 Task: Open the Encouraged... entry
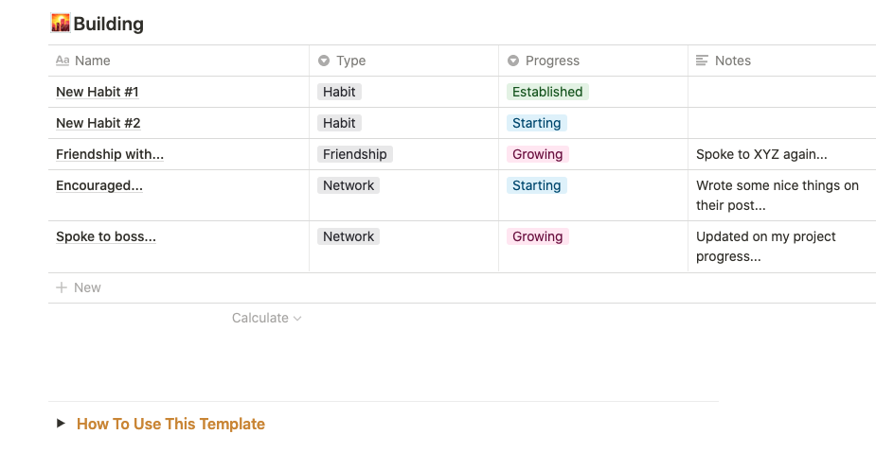point(99,185)
